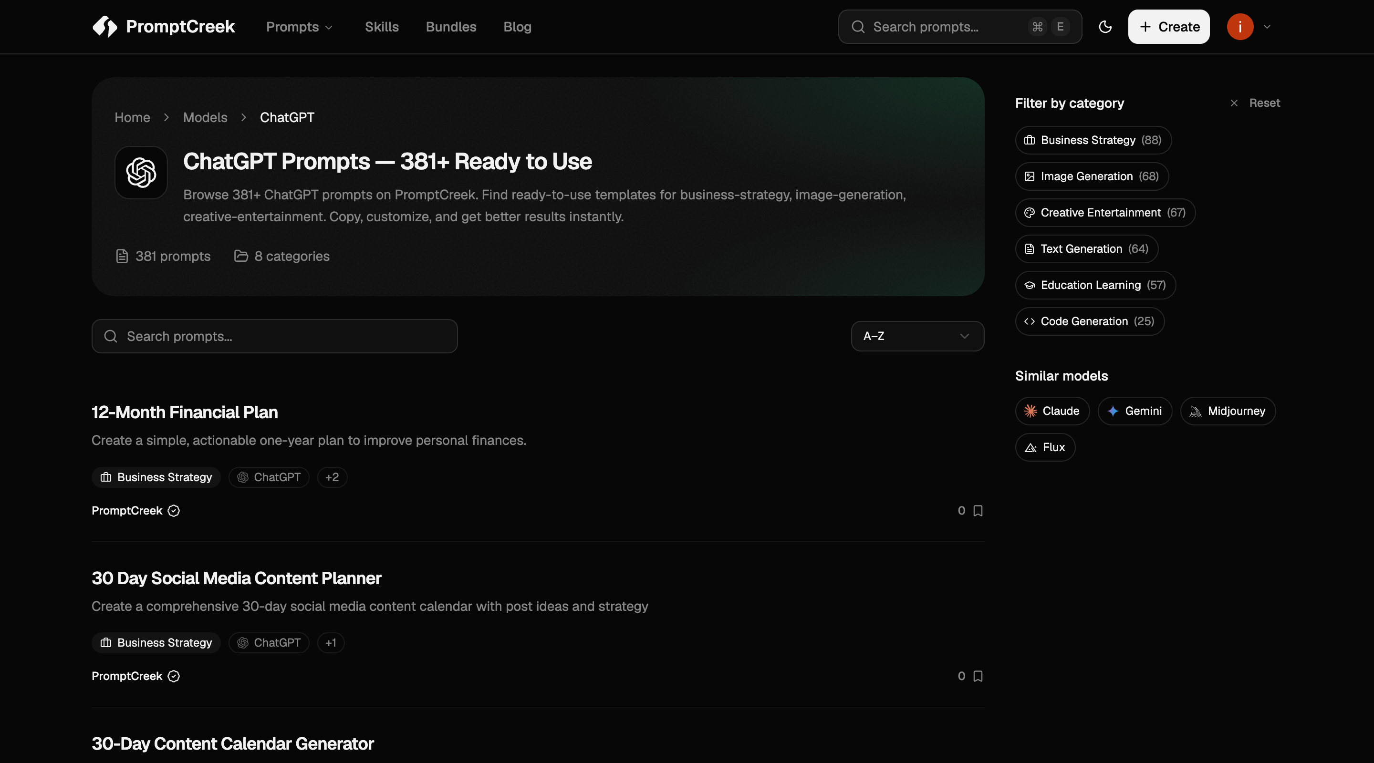Filter by Code Generation category
The image size is (1374, 763).
pos(1090,321)
